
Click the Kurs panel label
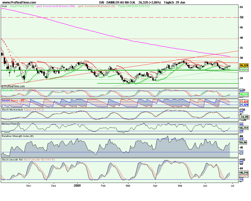coord(5,6)
